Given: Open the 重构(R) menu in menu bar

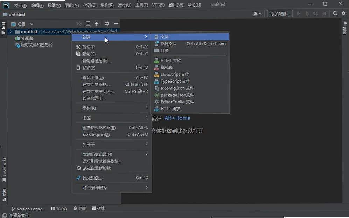Looking at the screenshot, I should pyautogui.click(x=107, y=5).
